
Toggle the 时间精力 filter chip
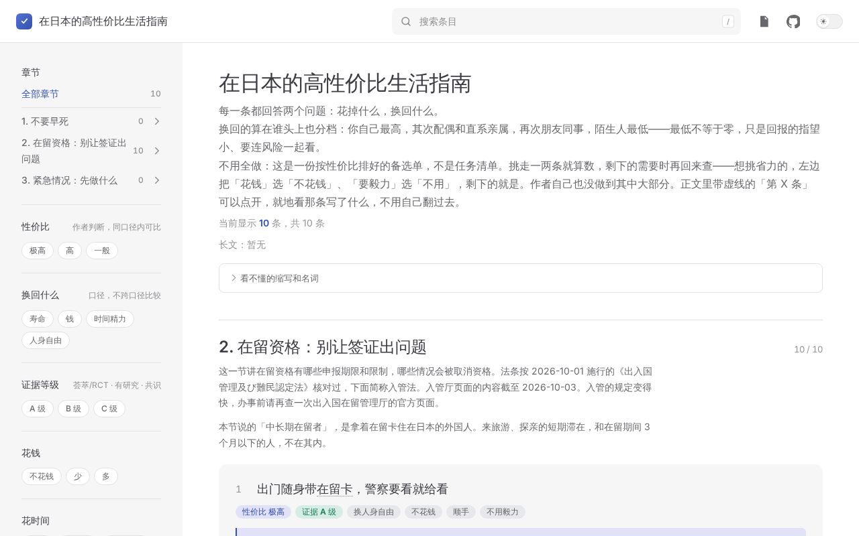(110, 319)
